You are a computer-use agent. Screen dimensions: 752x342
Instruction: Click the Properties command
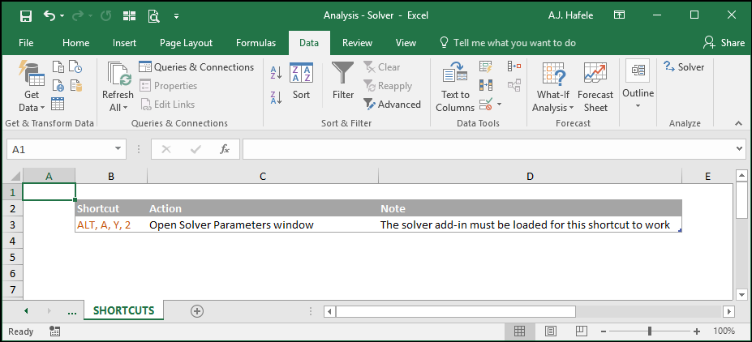pos(169,86)
